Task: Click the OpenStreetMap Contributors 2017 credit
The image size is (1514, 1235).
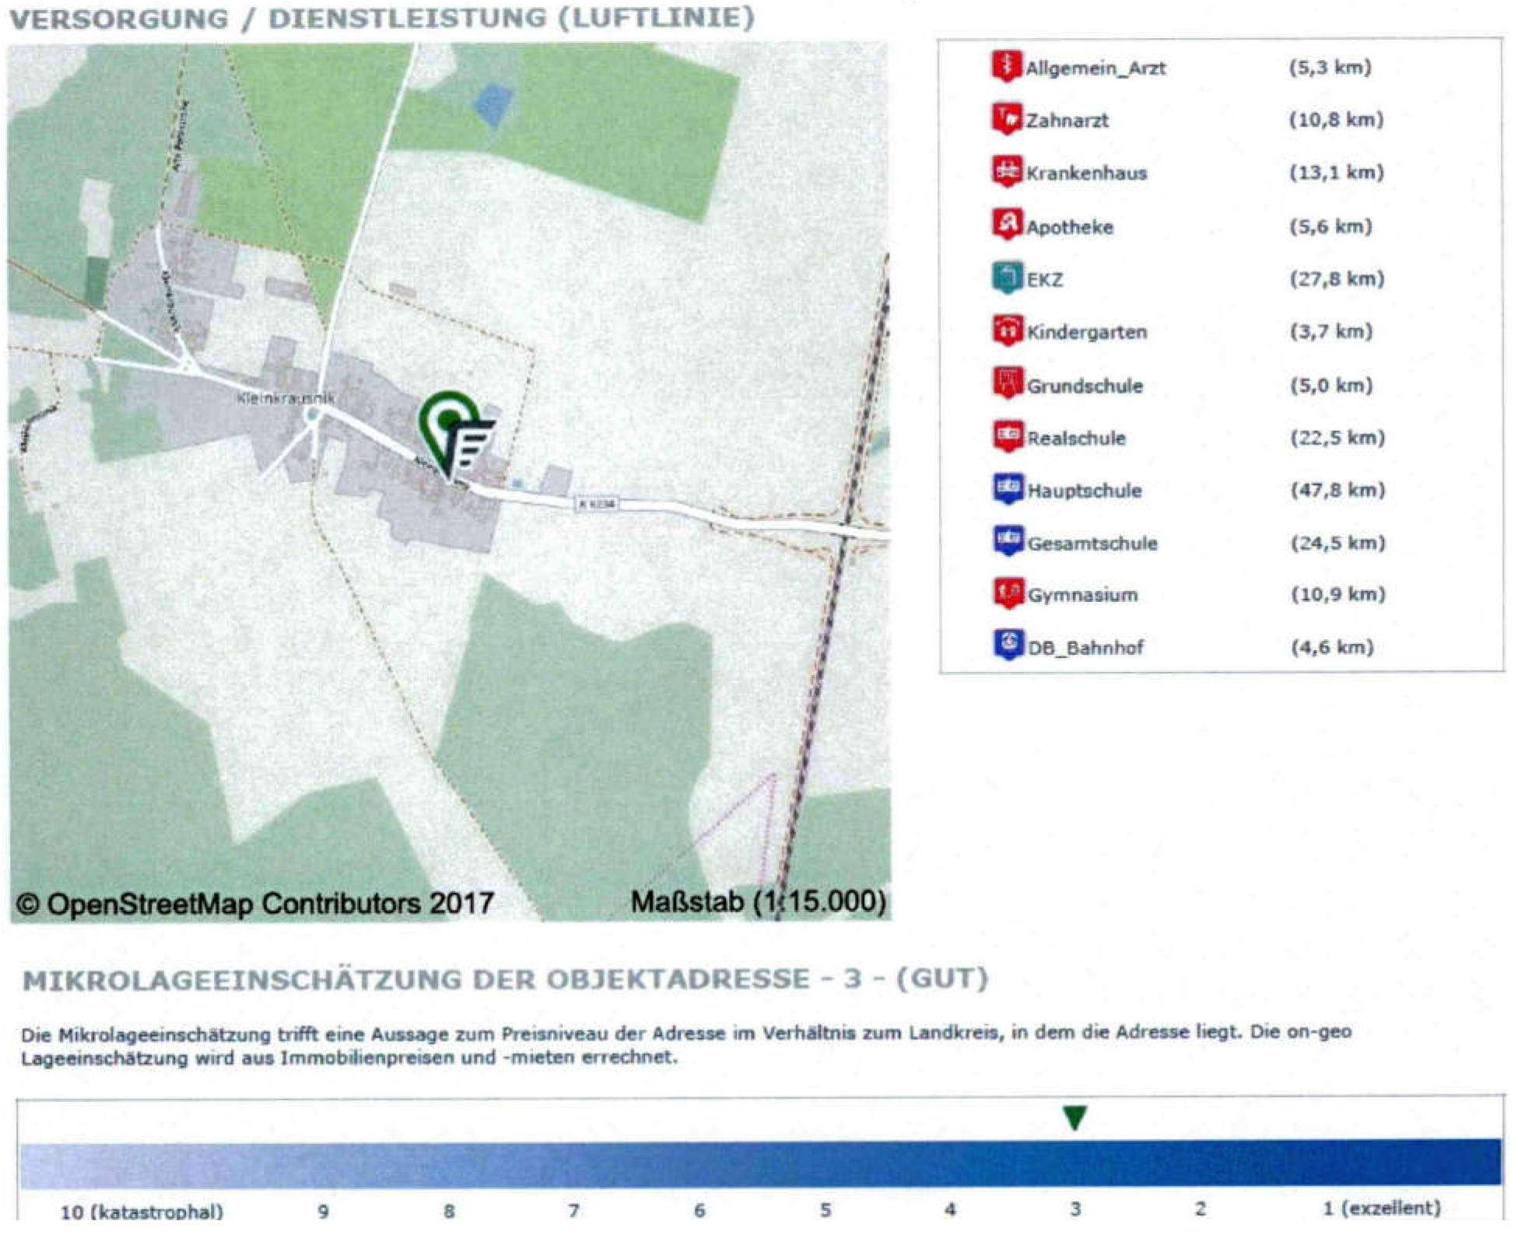Action: (254, 904)
